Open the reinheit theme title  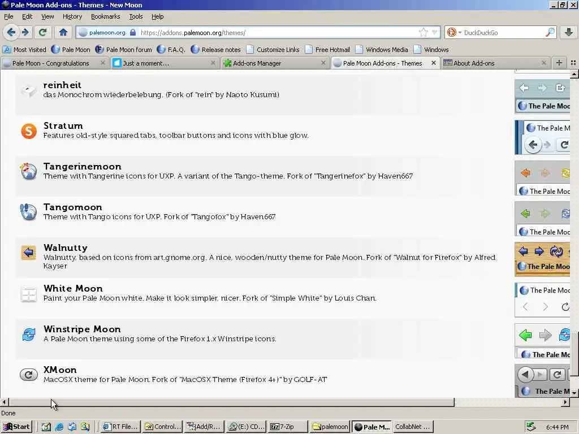(x=62, y=85)
